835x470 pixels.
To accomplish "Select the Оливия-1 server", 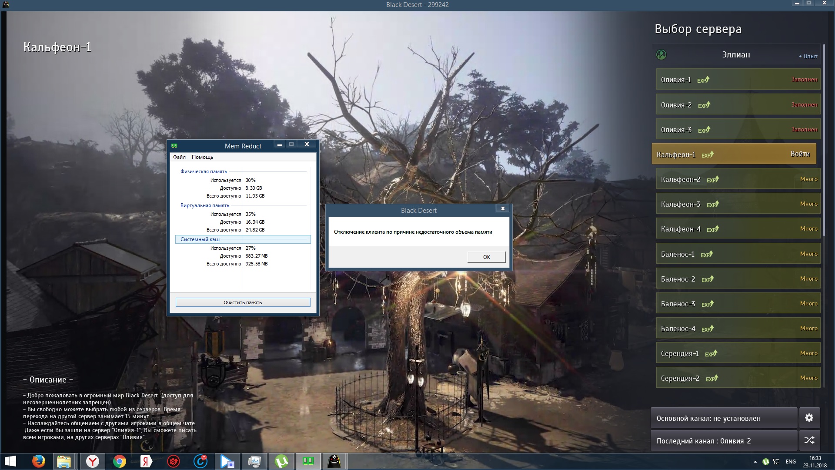I will [x=738, y=79].
